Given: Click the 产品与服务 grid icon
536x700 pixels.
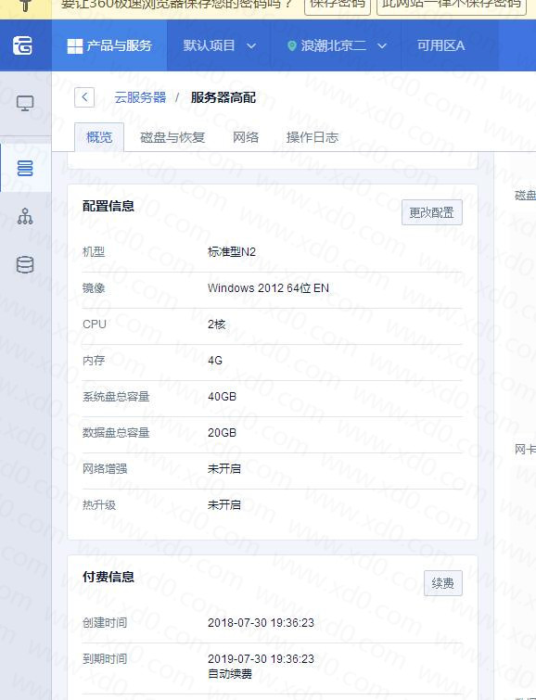Looking at the screenshot, I should tap(74, 46).
